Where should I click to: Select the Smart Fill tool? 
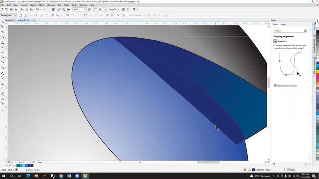click(3, 103)
